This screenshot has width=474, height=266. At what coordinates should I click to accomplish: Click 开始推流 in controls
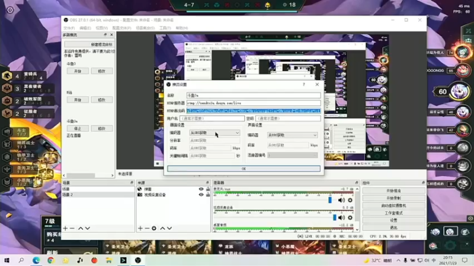[393, 190]
